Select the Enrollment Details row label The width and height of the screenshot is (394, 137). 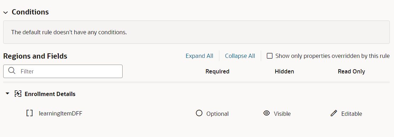click(50, 94)
